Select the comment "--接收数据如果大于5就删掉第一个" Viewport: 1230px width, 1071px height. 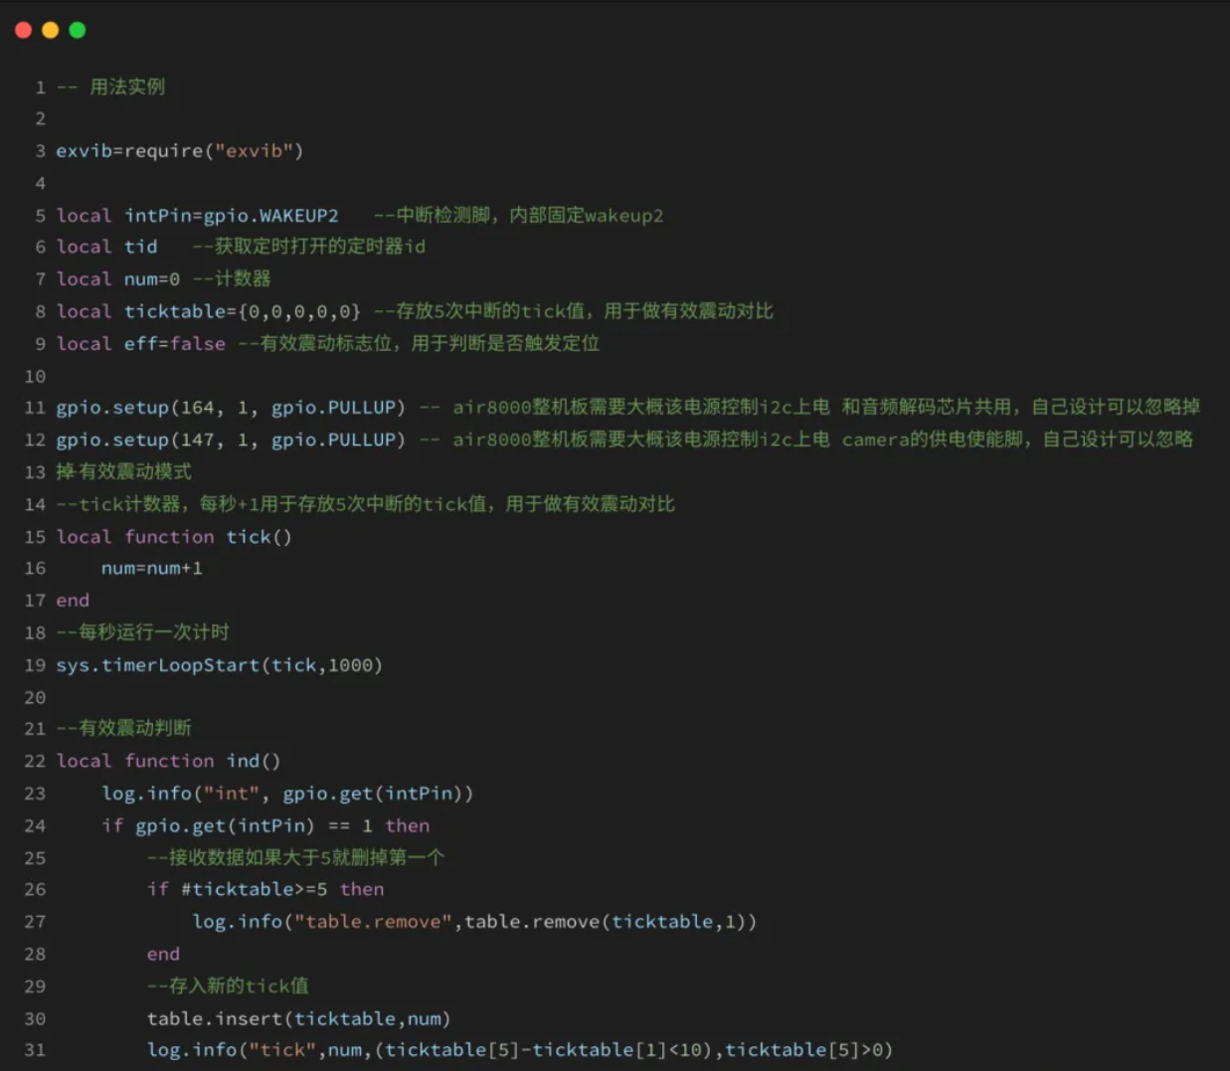295,858
